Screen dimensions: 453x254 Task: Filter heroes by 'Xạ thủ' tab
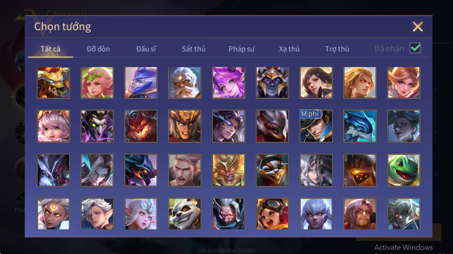[289, 49]
